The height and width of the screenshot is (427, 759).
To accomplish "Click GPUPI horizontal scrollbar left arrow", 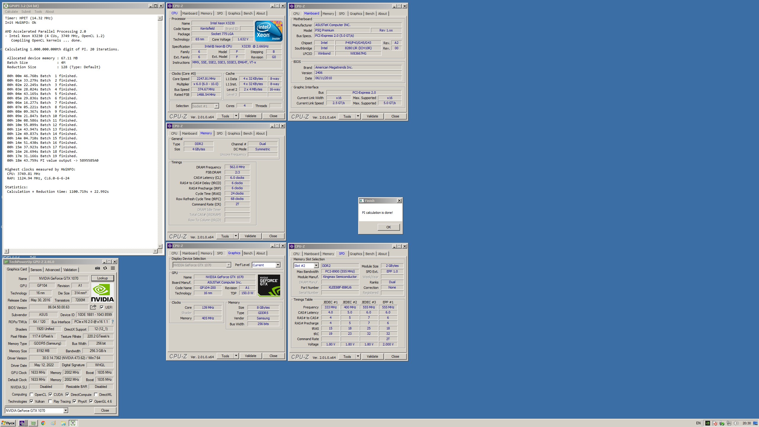I will pos(7,251).
